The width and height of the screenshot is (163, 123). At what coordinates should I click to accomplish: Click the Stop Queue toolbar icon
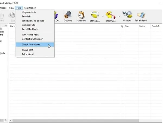click(111, 16)
